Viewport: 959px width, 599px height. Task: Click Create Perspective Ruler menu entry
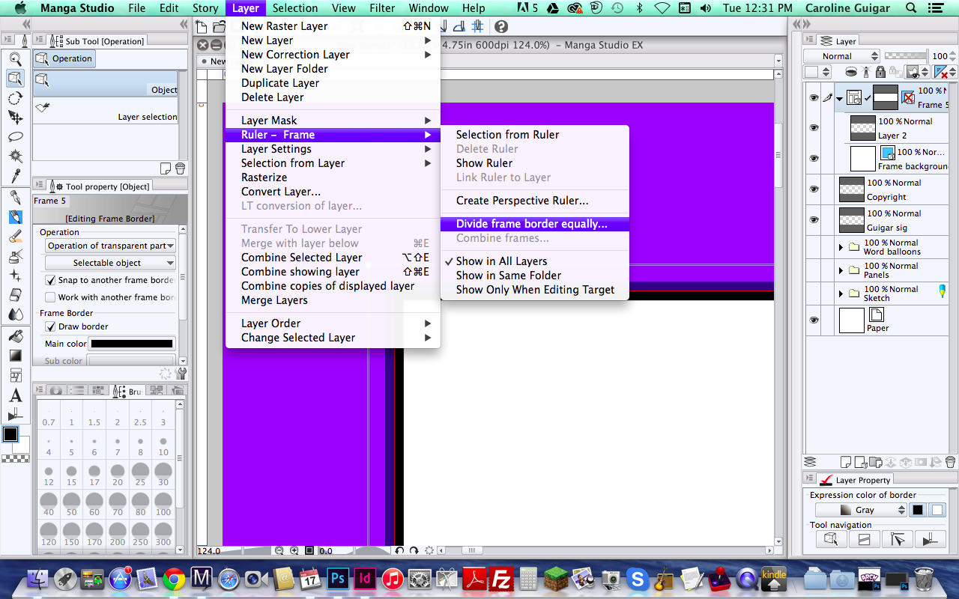click(521, 201)
